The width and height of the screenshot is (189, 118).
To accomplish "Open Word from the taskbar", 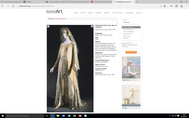I will (x=69, y=116).
